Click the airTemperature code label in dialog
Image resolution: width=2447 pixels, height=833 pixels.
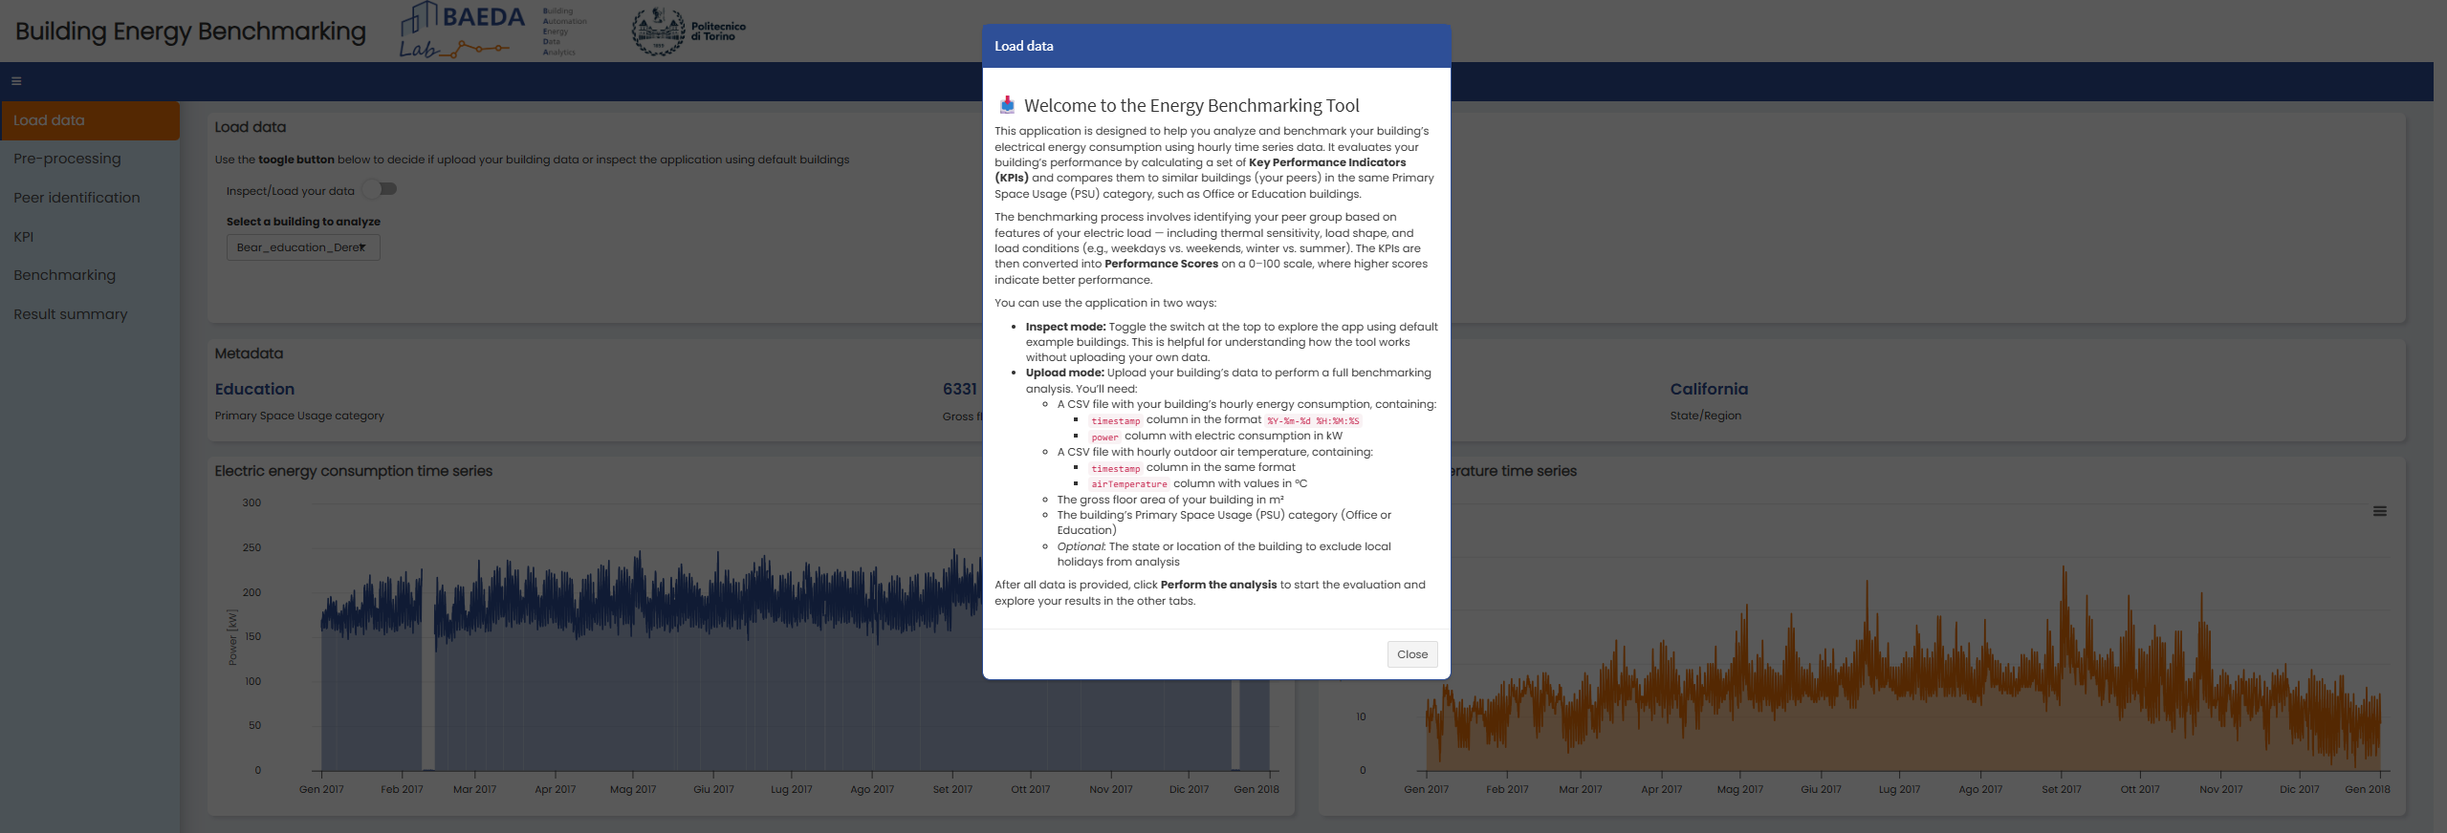(x=1129, y=484)
